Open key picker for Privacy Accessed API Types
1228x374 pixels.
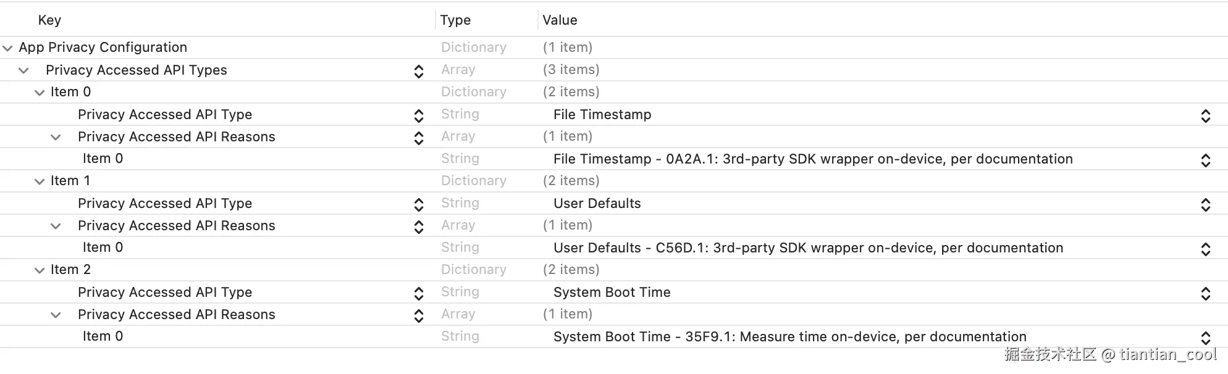(419, 71)
